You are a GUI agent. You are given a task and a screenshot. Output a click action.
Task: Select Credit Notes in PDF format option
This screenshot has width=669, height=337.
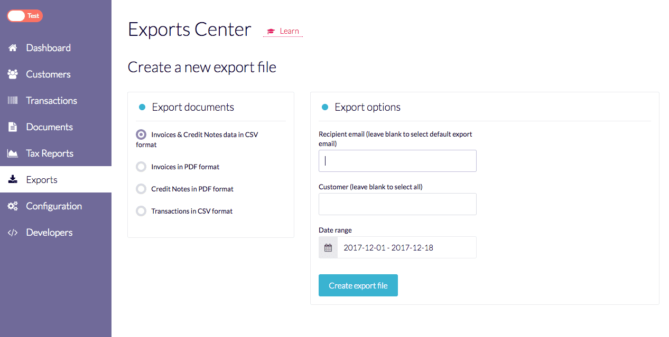tap(141, 189)
